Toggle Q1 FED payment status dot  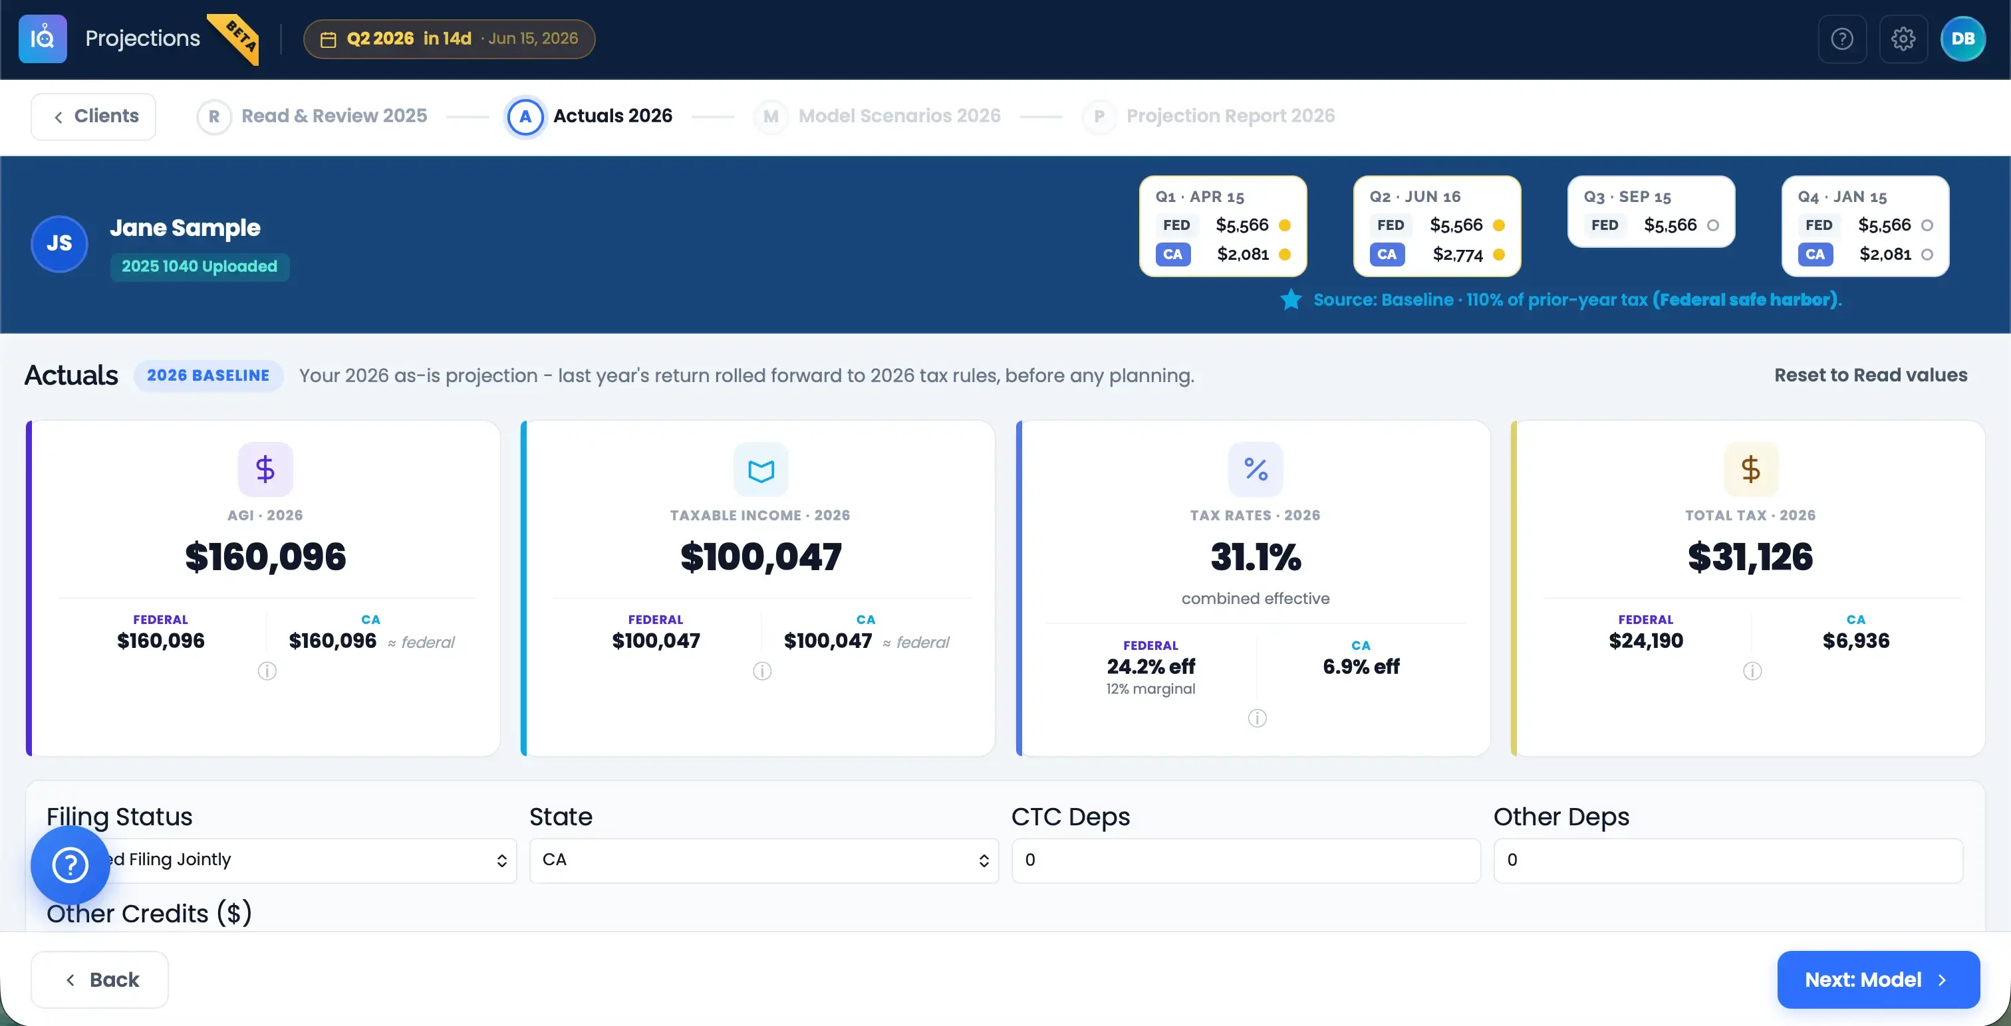click(1284, 225)
